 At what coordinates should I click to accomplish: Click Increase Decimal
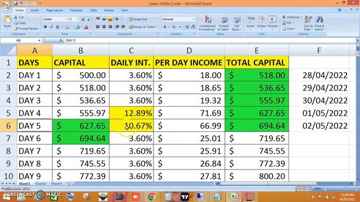187,27
